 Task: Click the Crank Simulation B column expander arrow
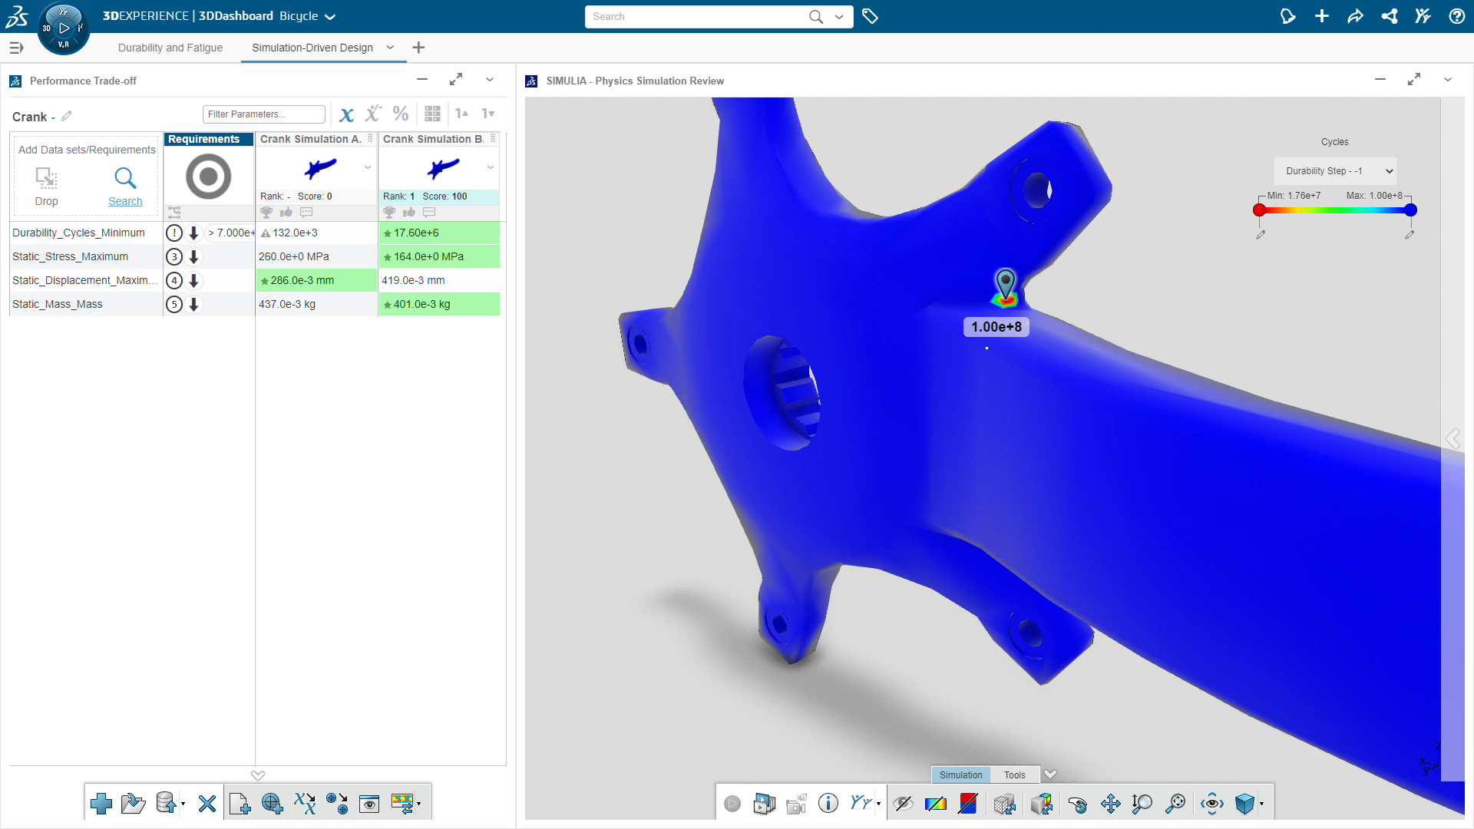491,168
